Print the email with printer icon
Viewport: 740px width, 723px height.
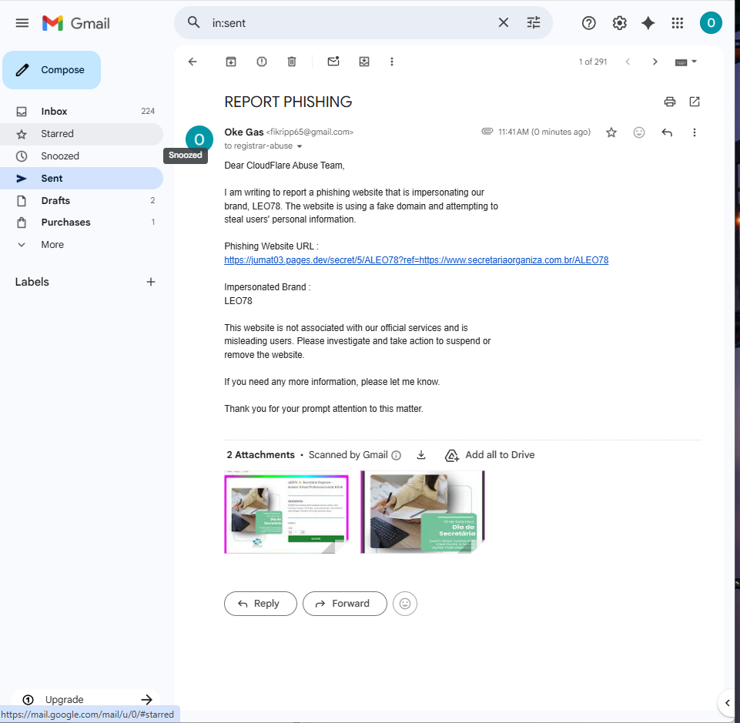(x=669, y=102)
